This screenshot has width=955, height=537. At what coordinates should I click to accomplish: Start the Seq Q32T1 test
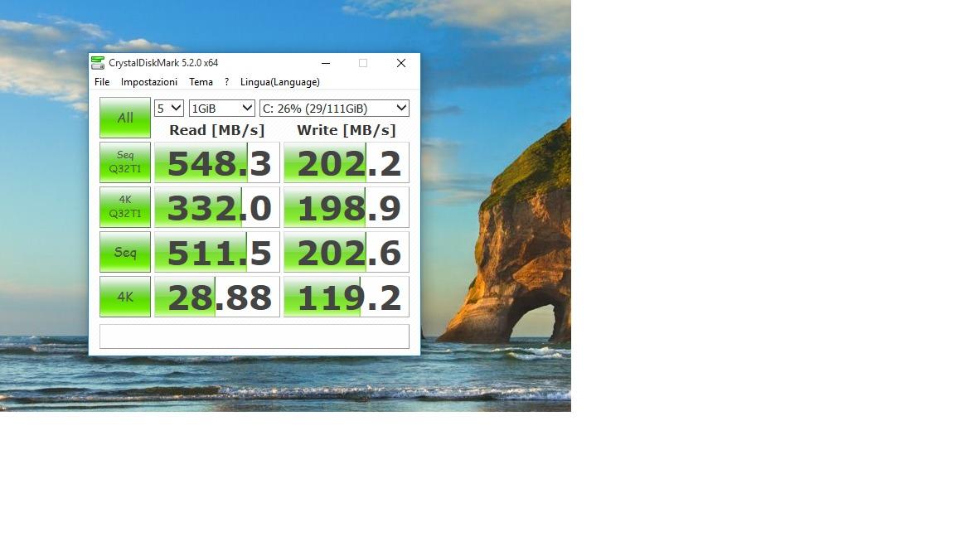[x=125, y=162]
